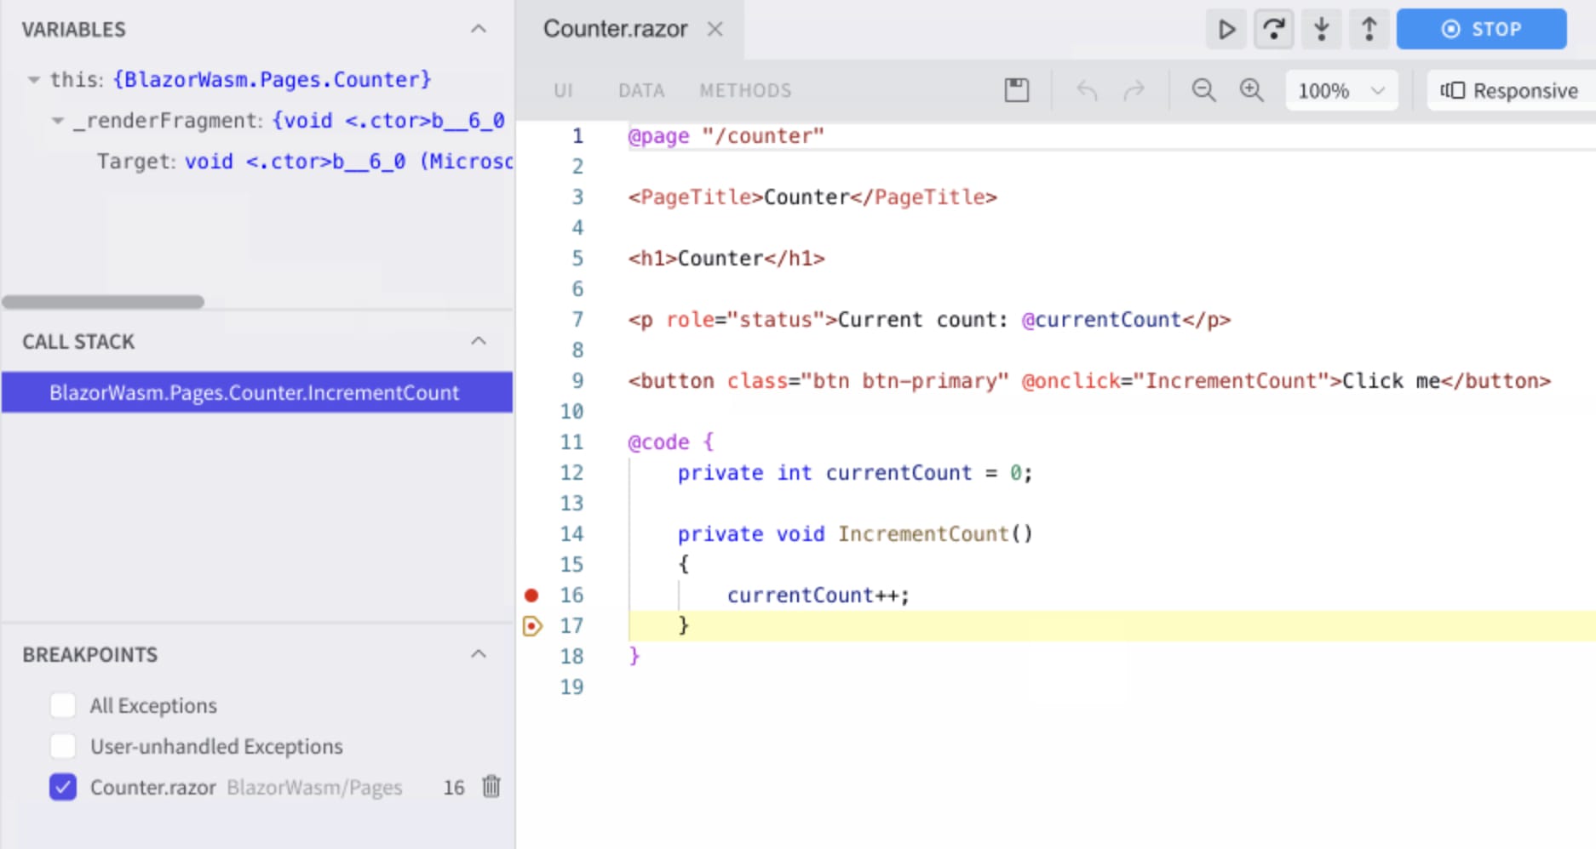Enable User-unhandled Exceptions checkbox
The height and width of the screenshot is (849, 1596).
pos(63,746)
